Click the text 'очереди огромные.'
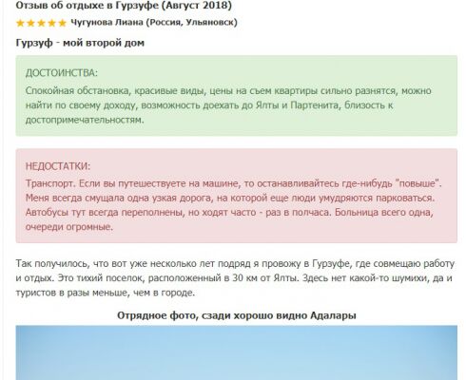The height and width of the screenshot is (380, 466). coord(69,227)
